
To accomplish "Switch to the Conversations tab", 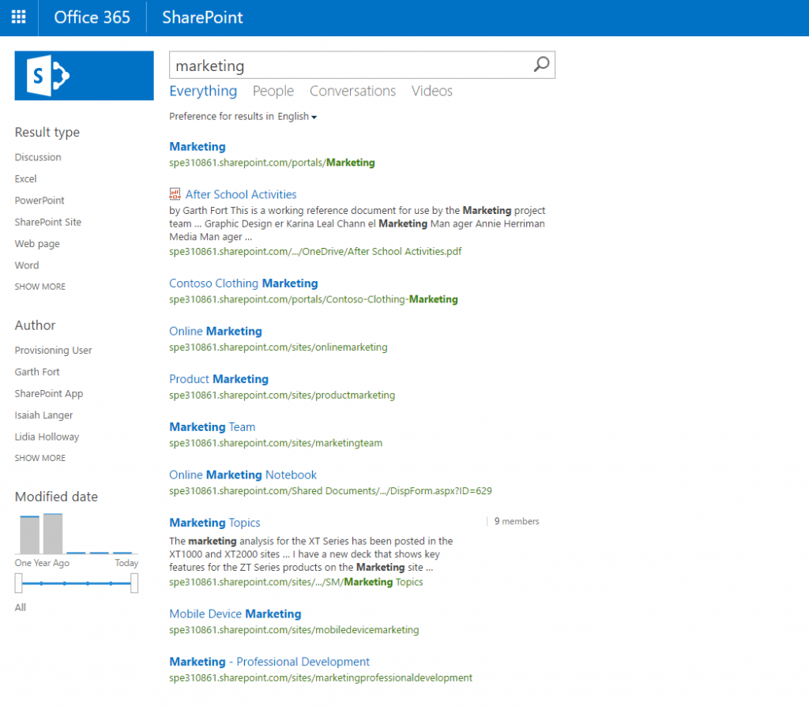I will coord(352,91).
